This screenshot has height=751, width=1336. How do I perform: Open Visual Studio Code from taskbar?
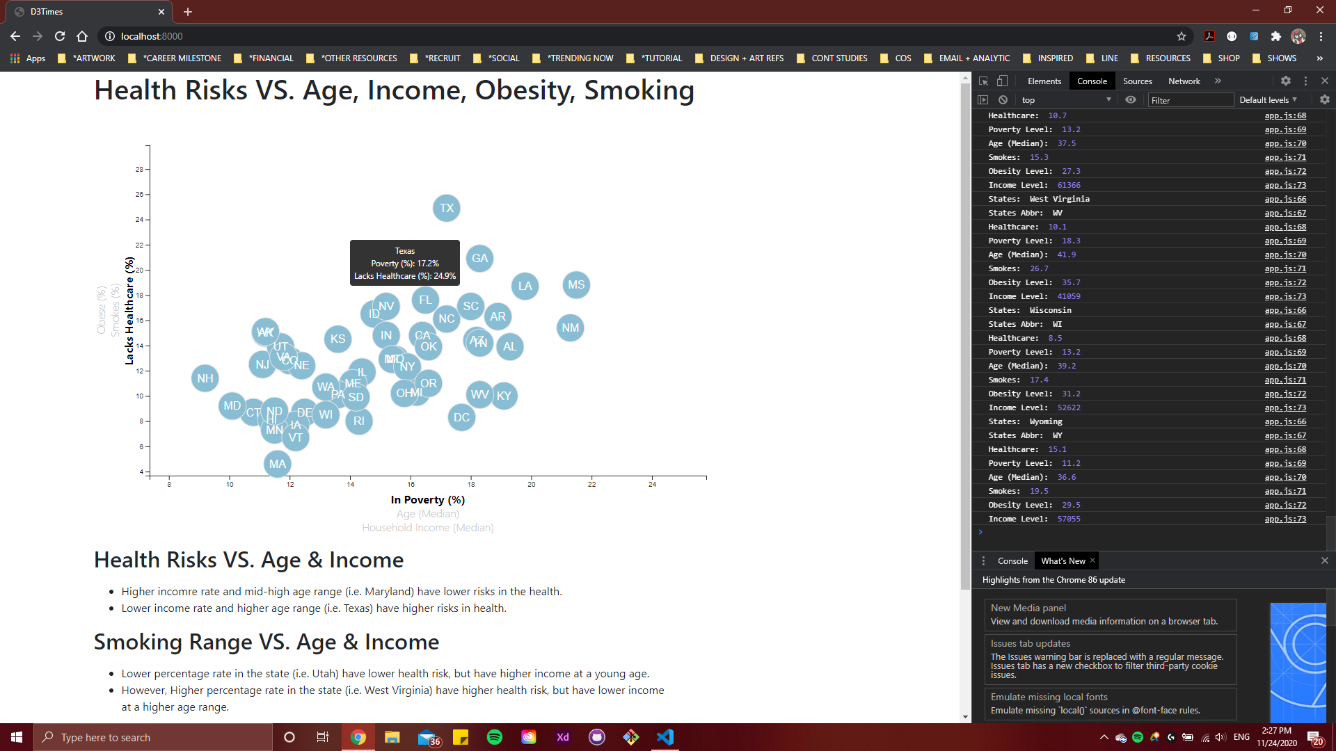click(x=665, y=737)
